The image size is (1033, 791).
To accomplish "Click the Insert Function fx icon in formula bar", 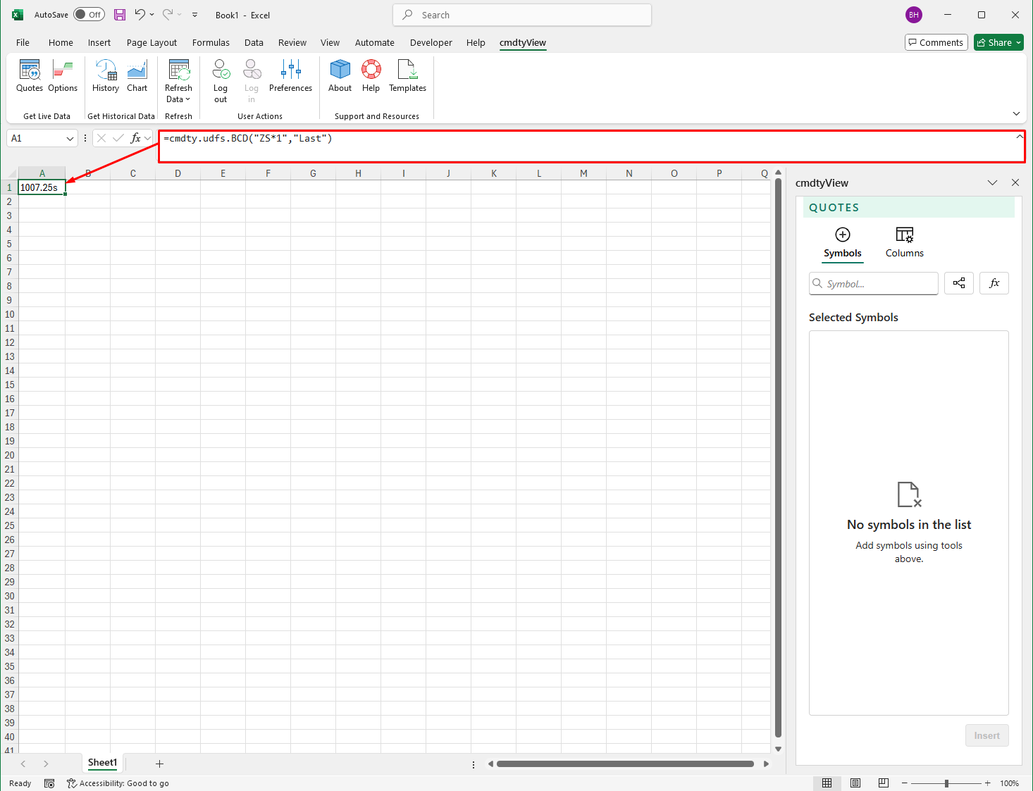I will coord(136,138).
